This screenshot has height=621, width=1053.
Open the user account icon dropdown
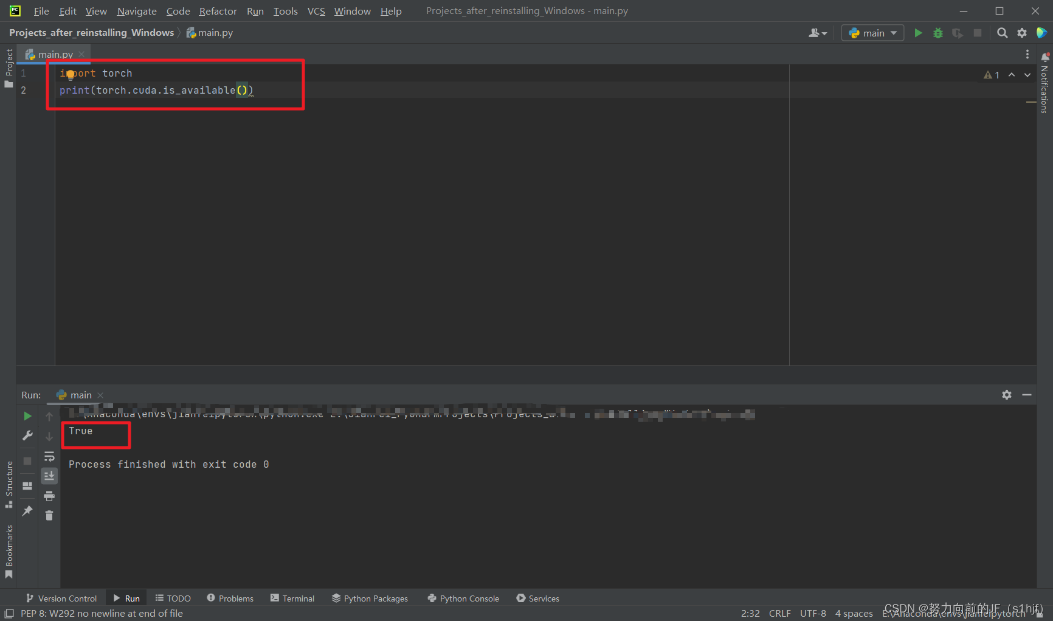[818, 33]
